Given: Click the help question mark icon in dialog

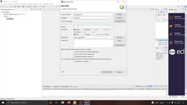Looking at the screenshot, I should [x=63, y=72].
